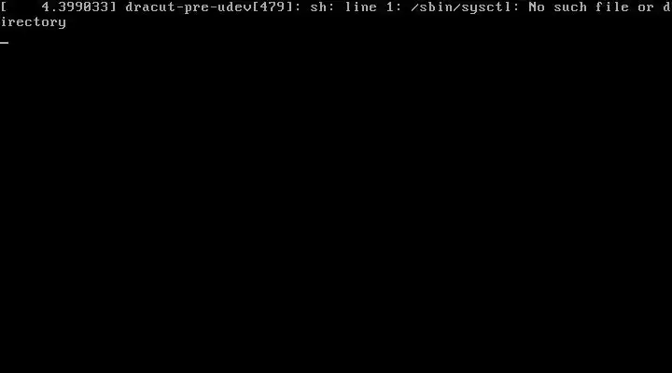Image resolution: width=672 pixels, height=373 pixels.
Task: Click the 4.399033 kernel timestamp
Action: click(x=76, y=7)
